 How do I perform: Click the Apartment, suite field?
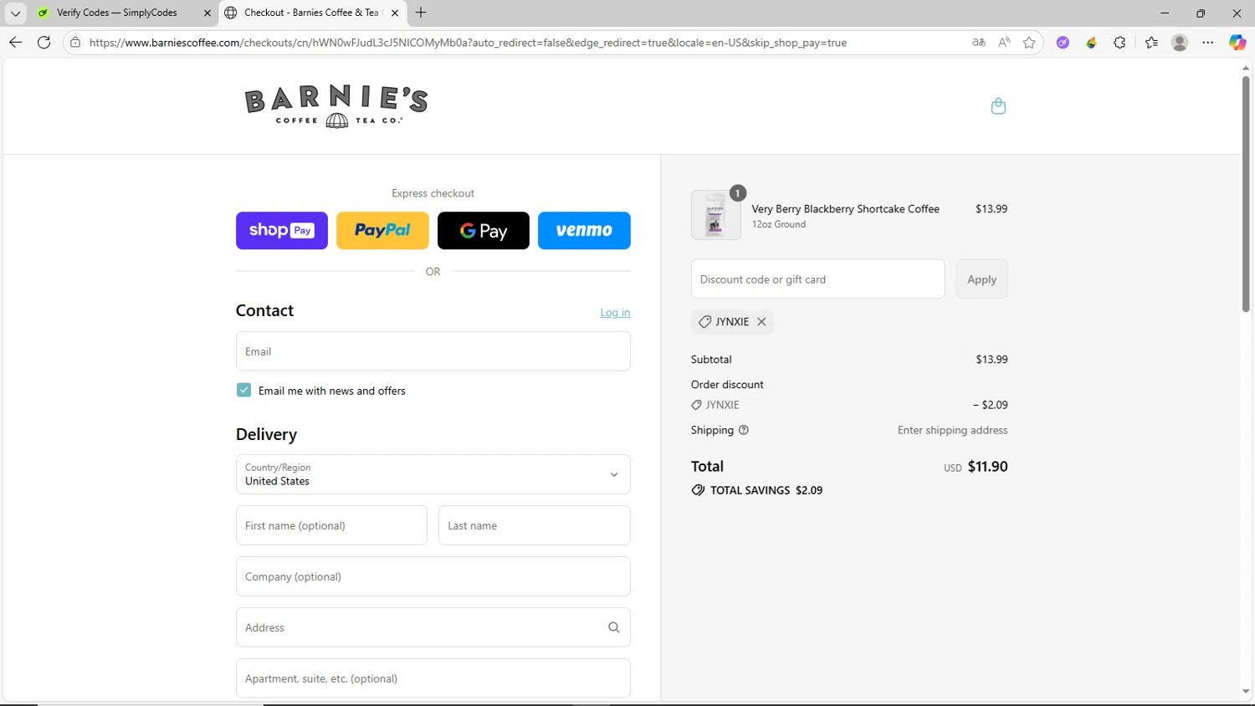(x=433, y=678)
